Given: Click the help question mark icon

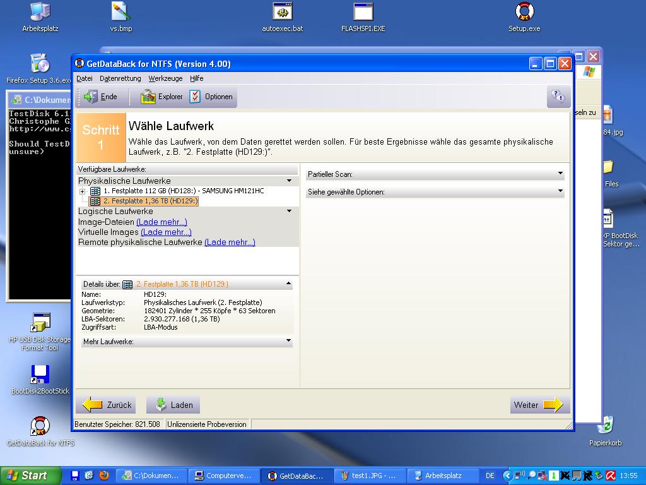Looking at the screenshot, I should click(x=558, y=97).
